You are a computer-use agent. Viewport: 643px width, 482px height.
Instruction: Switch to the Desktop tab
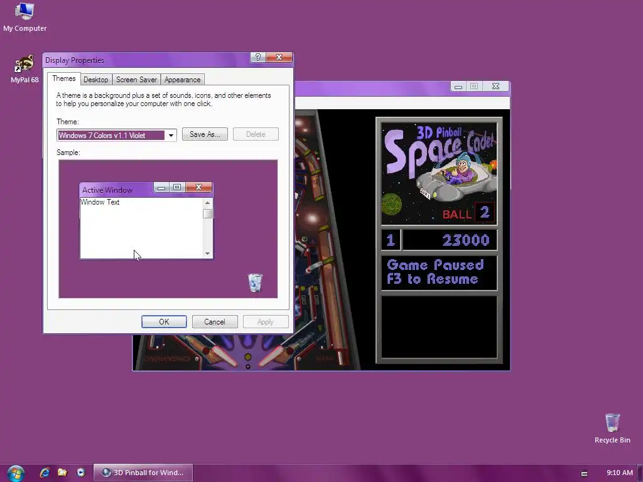click(x=95, y=80)
